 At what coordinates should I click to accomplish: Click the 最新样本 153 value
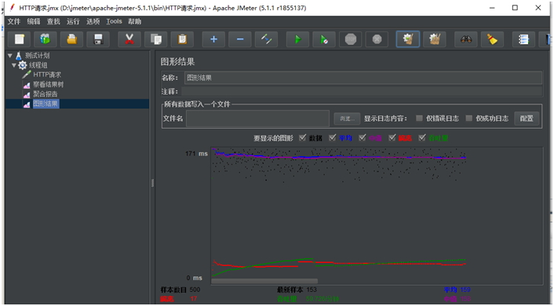[x=312, y=290]
